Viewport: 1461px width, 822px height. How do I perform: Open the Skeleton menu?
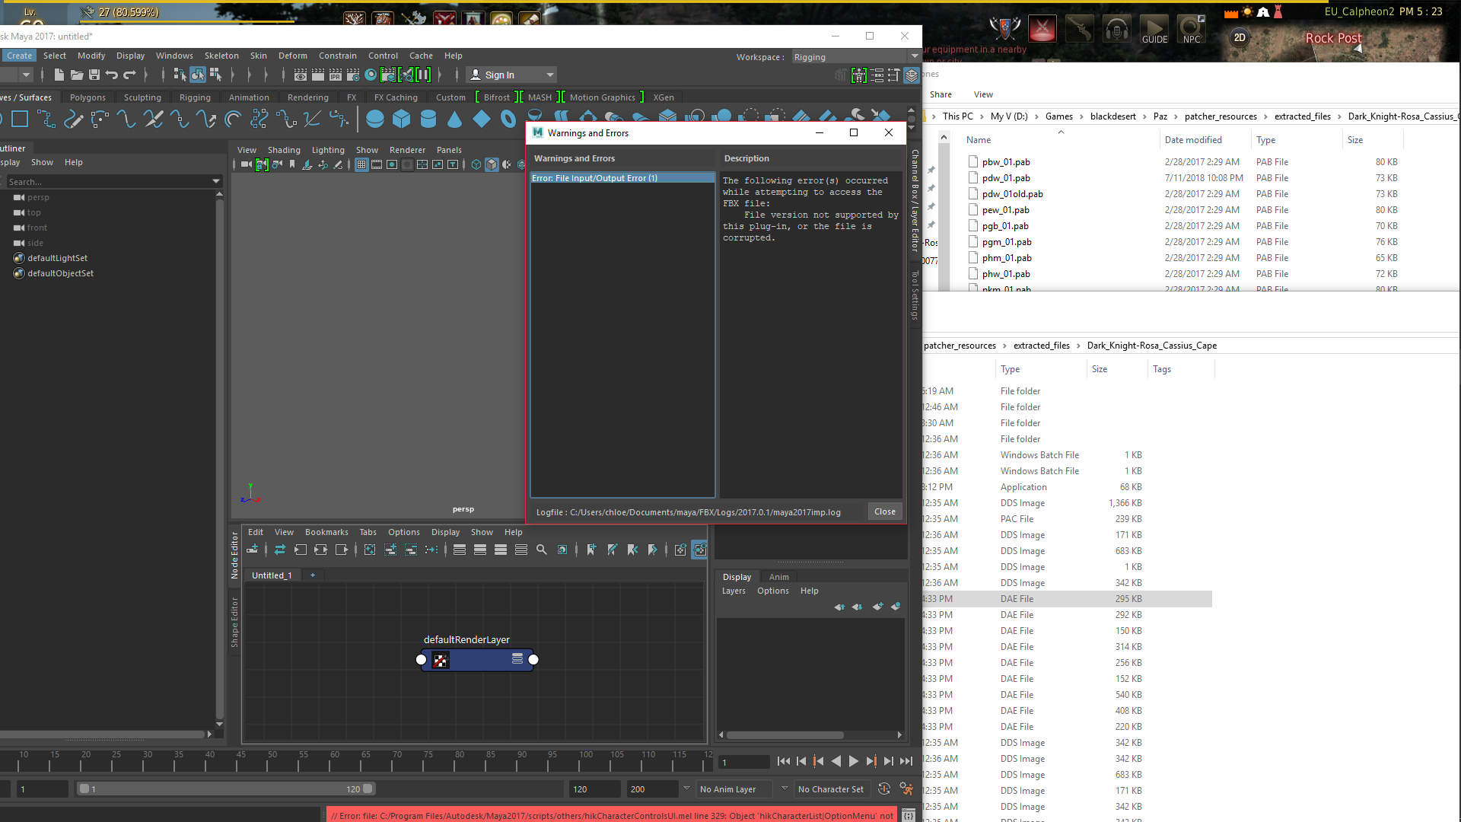[x=221, y=56]
